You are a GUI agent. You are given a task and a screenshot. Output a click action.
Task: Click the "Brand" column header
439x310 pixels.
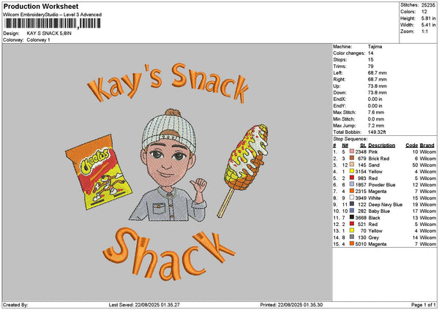point(427,145)
